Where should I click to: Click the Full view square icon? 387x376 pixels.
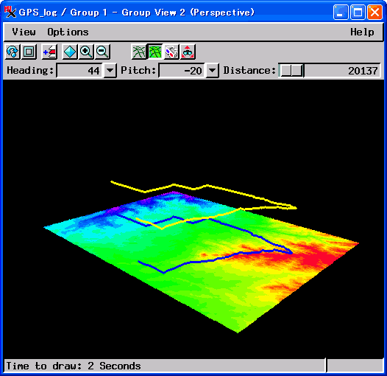[29, 52]
